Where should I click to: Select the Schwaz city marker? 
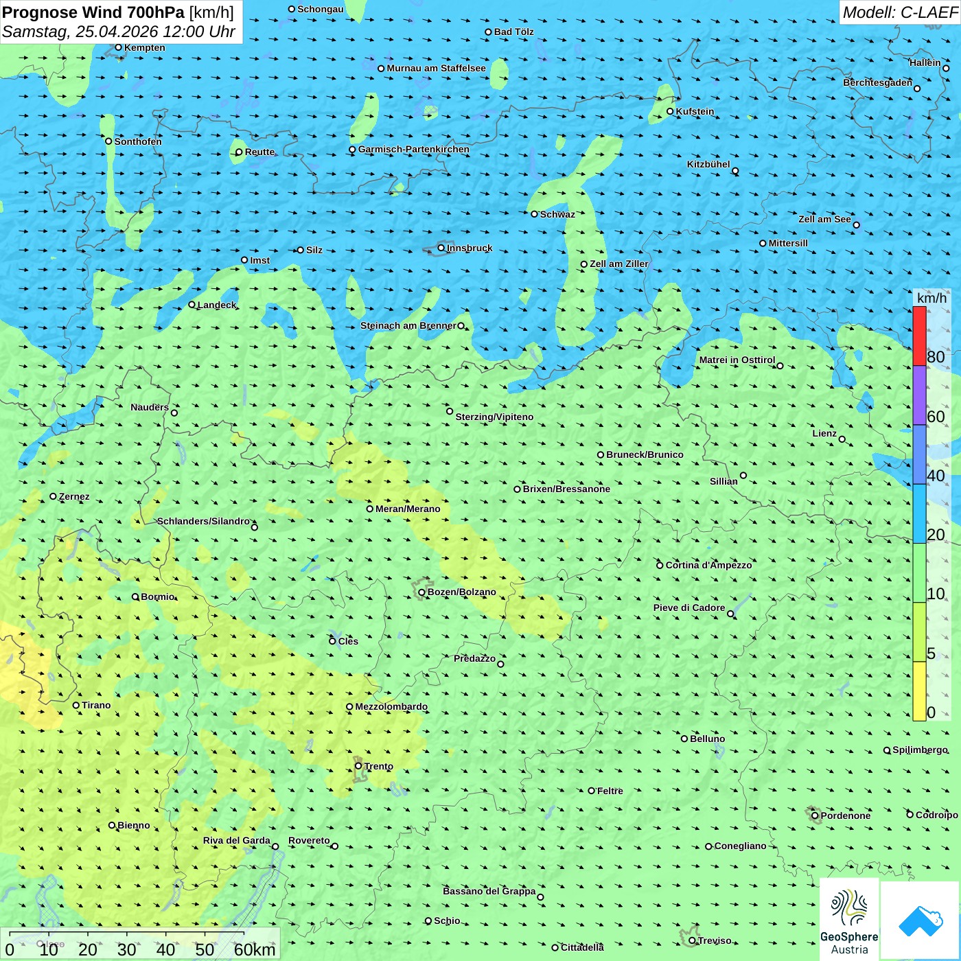coord(534,214)
